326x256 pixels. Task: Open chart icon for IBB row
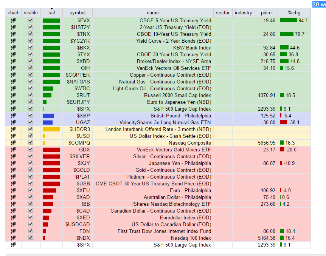tap(13, 204)
